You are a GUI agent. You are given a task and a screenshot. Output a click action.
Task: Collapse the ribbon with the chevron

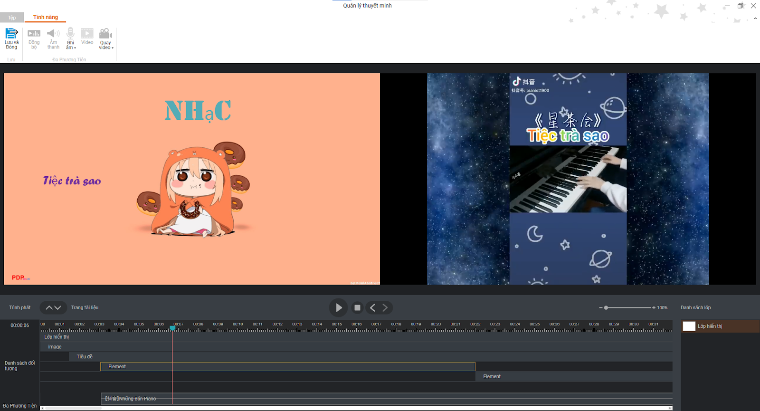click(x=755, y=19)
